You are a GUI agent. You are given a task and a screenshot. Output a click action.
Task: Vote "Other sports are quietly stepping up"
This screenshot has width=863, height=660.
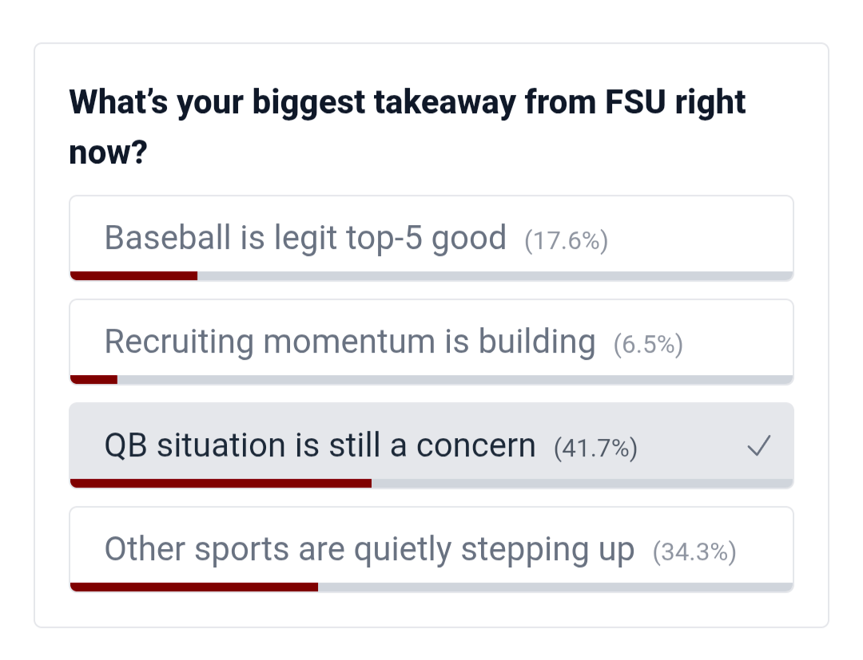(x=369, y=549)
